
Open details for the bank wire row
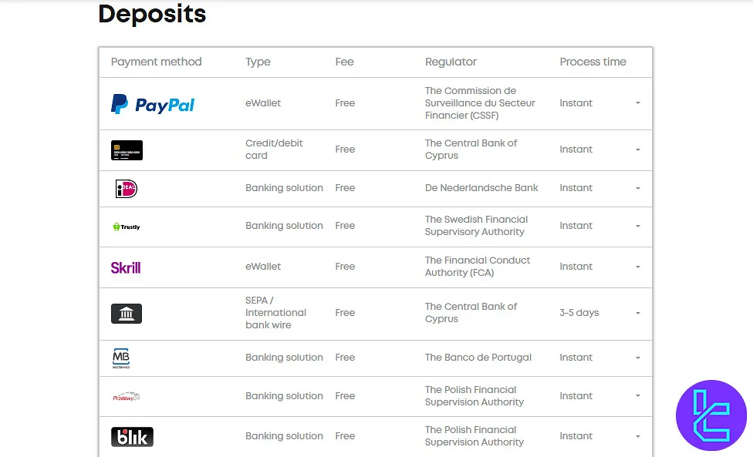pos(638,313)
